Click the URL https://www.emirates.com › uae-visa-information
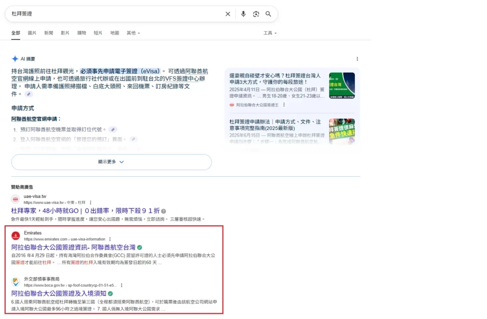The height and width of the screenshot is (319, 487). tap(65, 239)
